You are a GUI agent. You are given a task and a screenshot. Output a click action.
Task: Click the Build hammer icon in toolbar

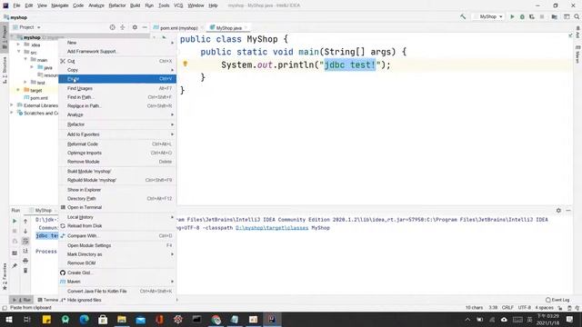pos(463,16)
